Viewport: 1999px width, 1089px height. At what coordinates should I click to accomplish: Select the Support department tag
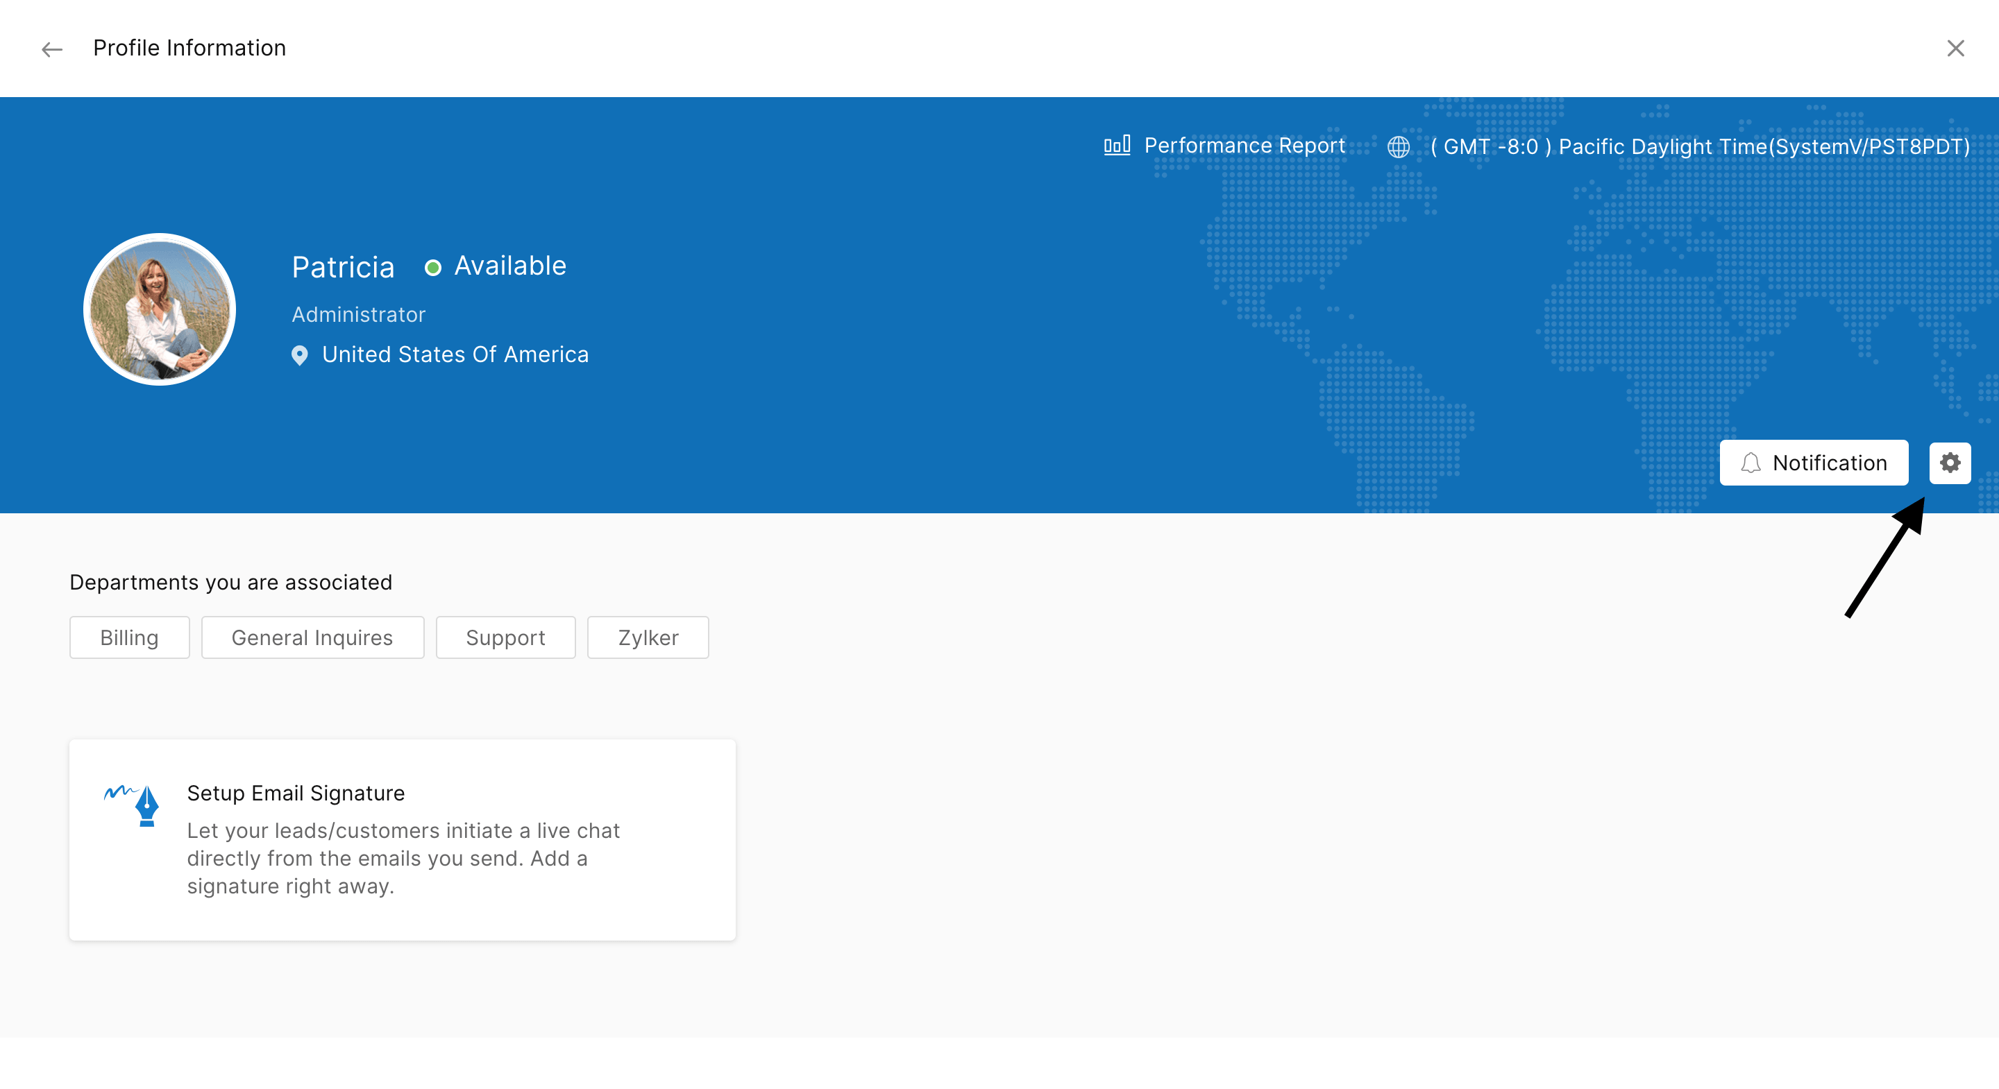[505, 637]
